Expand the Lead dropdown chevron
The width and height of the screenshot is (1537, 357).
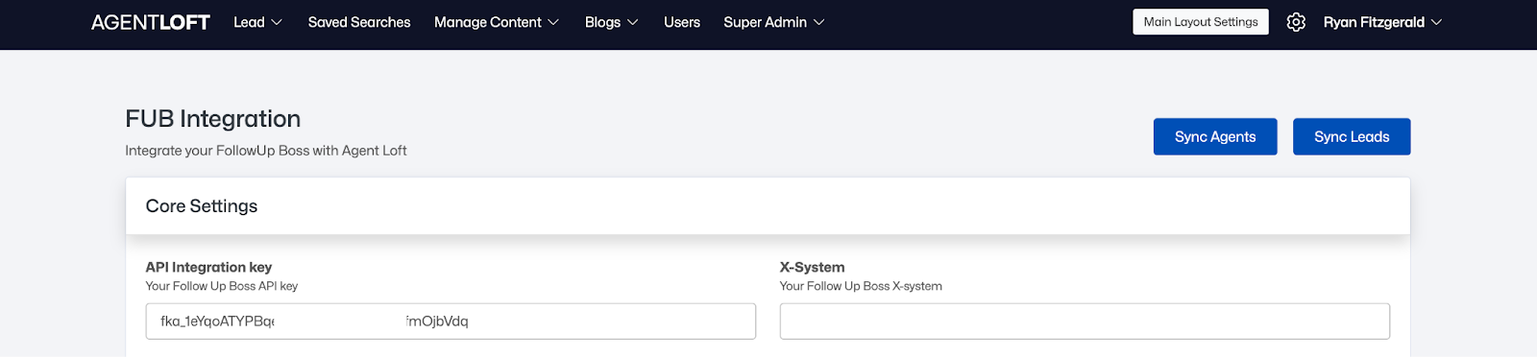pos(277,22)
